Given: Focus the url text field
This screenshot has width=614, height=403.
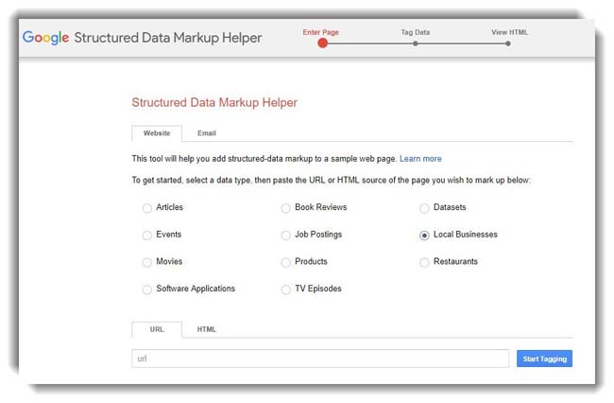Looking at the screenshot, I should click(x=320, y=359).
